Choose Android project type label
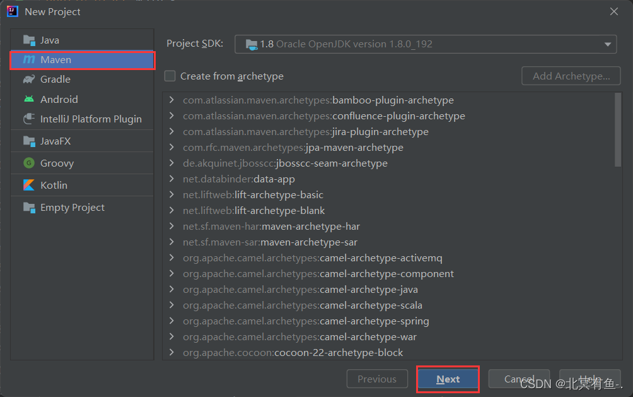The width and height of the screenshot is (633, 397). coord(59,99)
